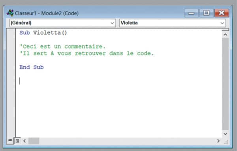Close the Module2 code window
This screenshot has width=237, height=151.
222,13
